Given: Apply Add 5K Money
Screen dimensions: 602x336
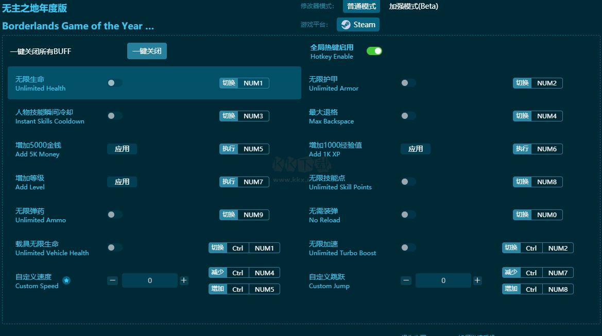Looking at the screenshot, I should coord(122,149).
